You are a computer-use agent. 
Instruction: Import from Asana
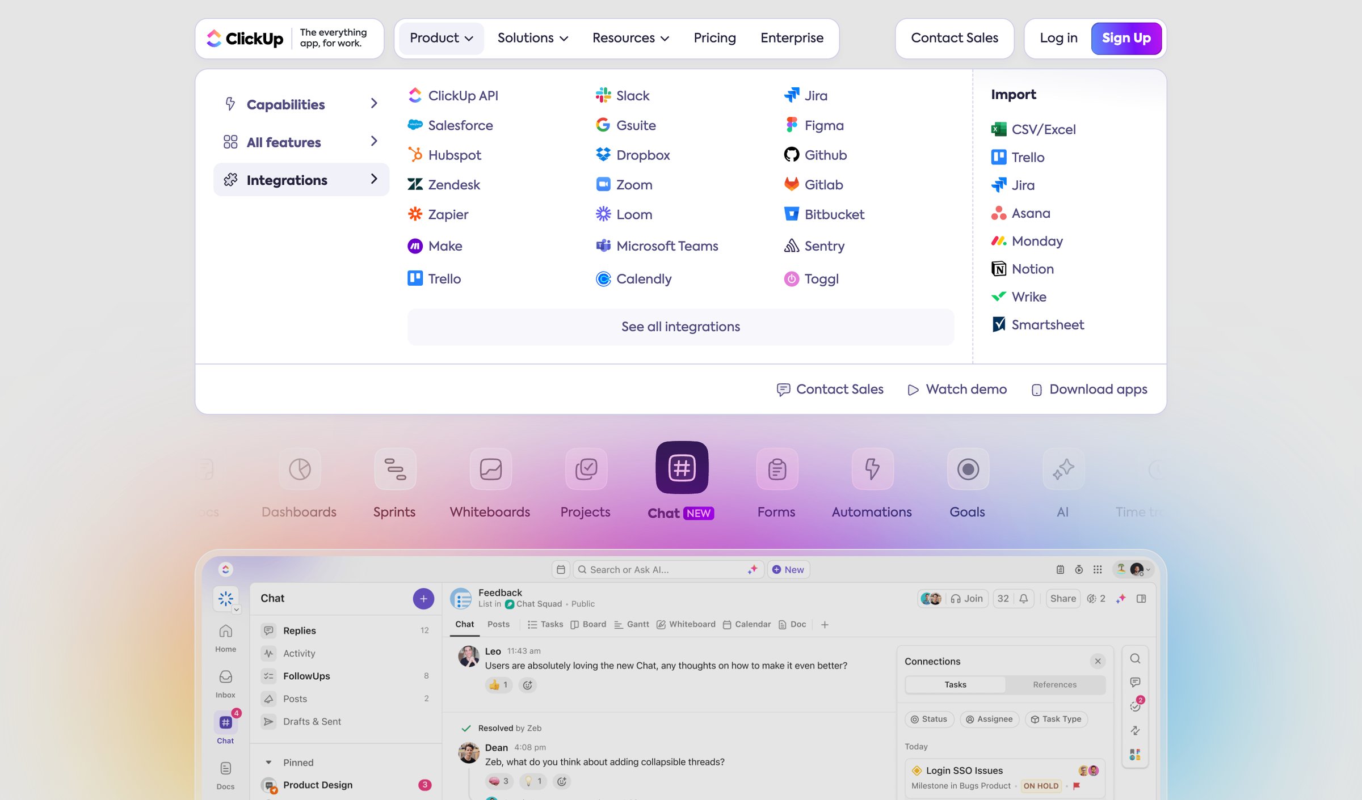point(1021,213)
